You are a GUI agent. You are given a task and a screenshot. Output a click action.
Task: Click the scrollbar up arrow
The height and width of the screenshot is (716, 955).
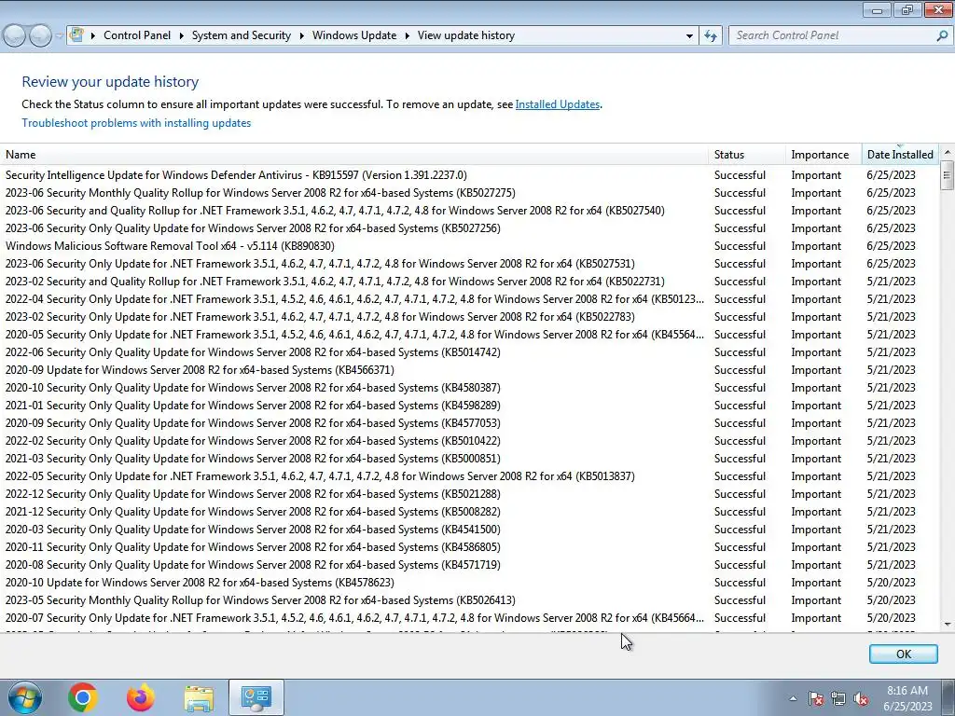947,152
